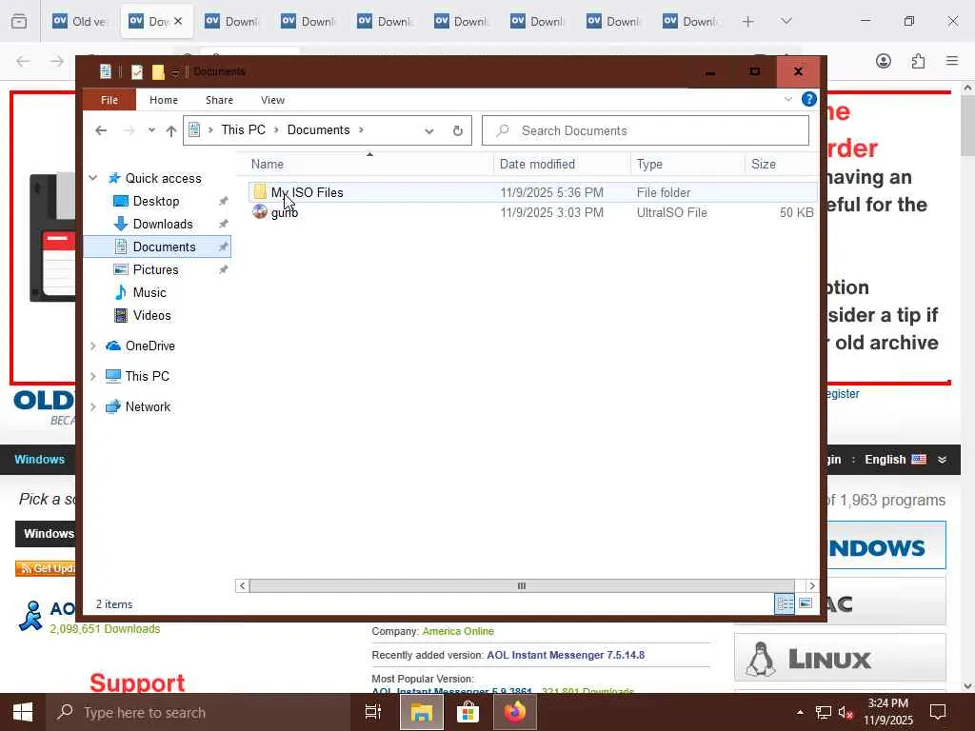Collapse the Quick access tree node

(x=92, y=178)
